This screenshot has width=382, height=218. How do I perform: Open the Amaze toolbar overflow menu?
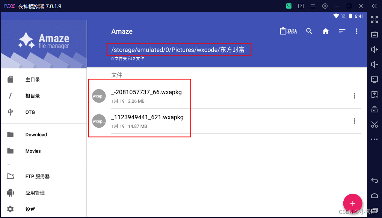356,31
